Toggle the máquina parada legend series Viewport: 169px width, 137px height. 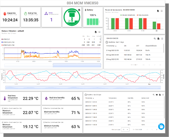[143, 15]
